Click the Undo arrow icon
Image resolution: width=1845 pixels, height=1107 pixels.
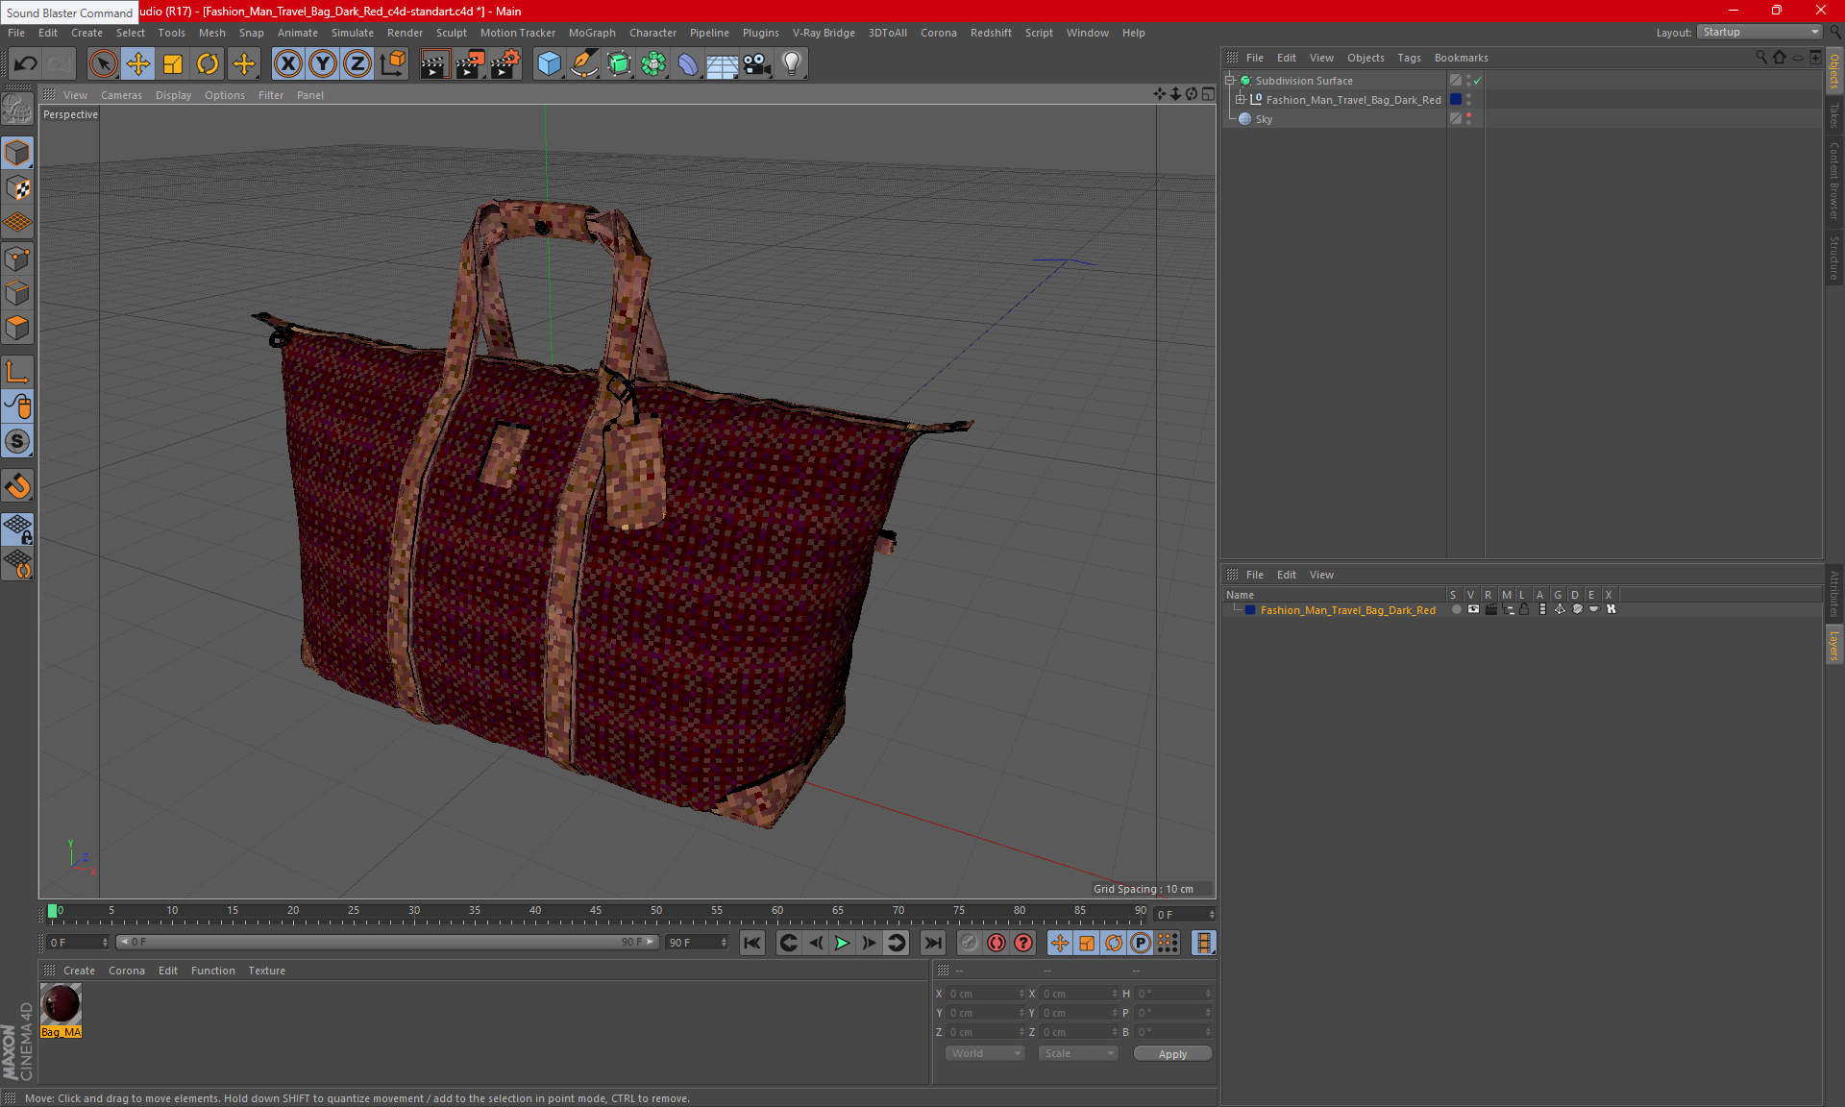(26, 64)
